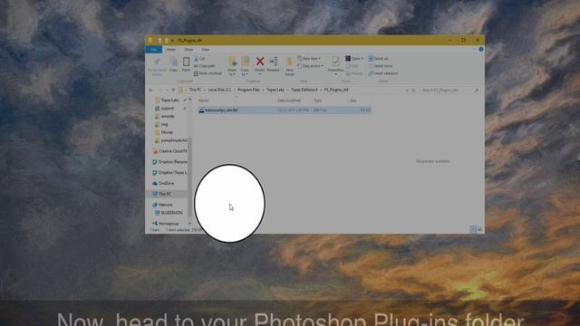Select Network in navigation pane
The height and width of the screenshot is (326, 580).
[x=165, y=205]
